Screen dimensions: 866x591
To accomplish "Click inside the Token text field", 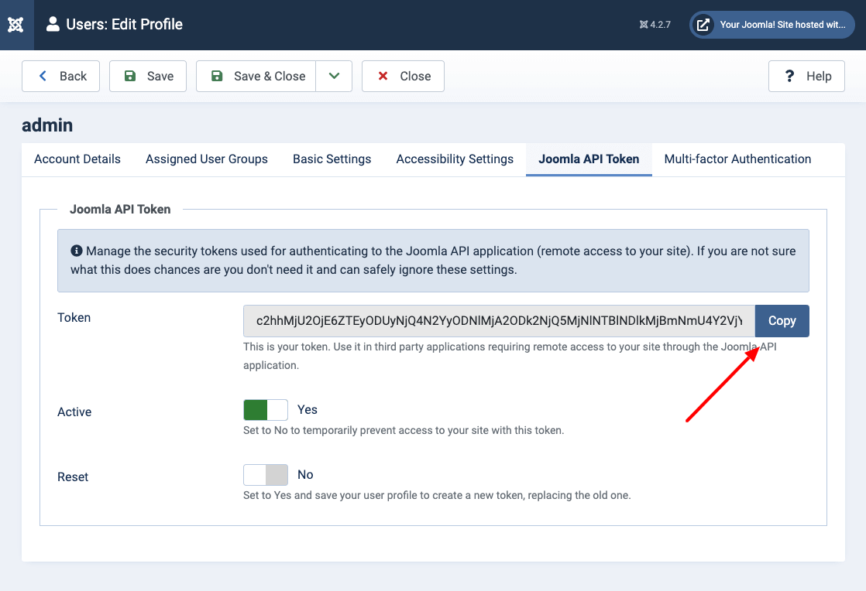I will pos(500,321).
